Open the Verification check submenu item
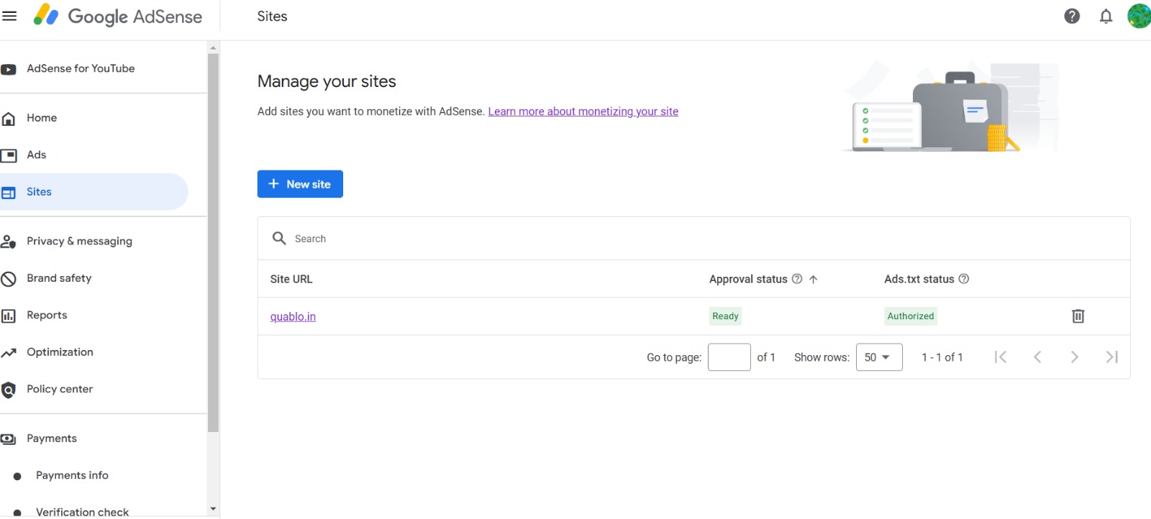Screen dimensions: 1151x519 [82, 512]
